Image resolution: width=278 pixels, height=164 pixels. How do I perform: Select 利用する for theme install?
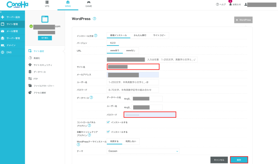point(114,141)
